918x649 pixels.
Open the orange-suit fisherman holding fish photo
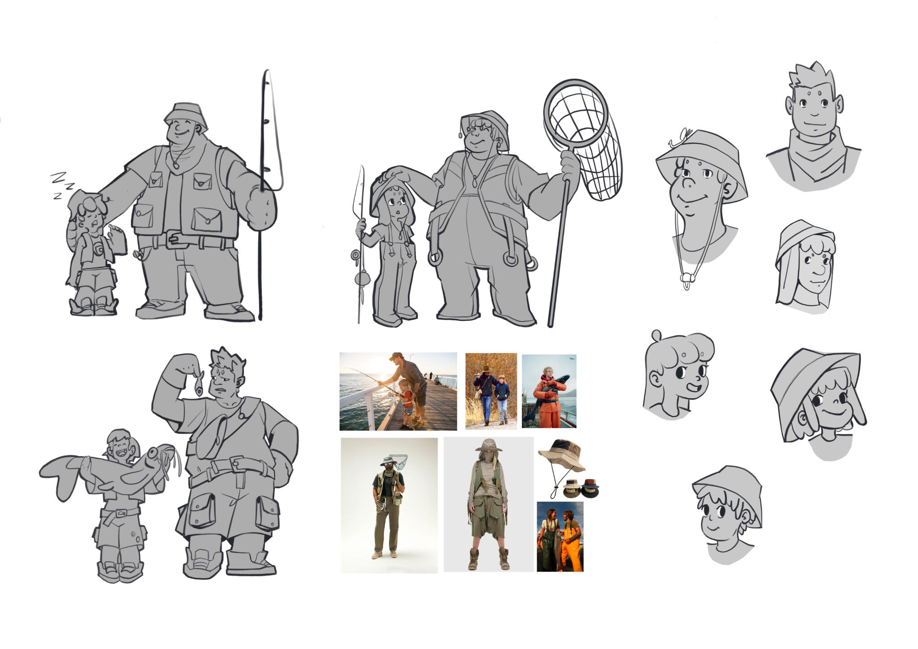pos(549,391)
